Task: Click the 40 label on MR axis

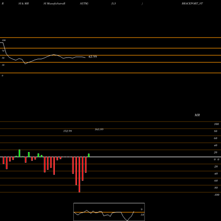Action: click(x=216, y=145)
